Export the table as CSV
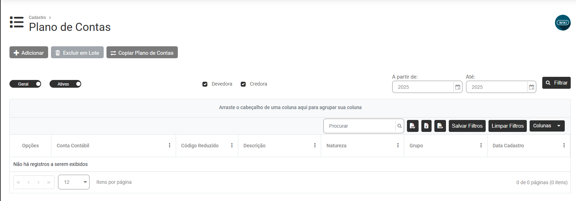The height and width of the screenshot is (201, 576). [440, 126]
